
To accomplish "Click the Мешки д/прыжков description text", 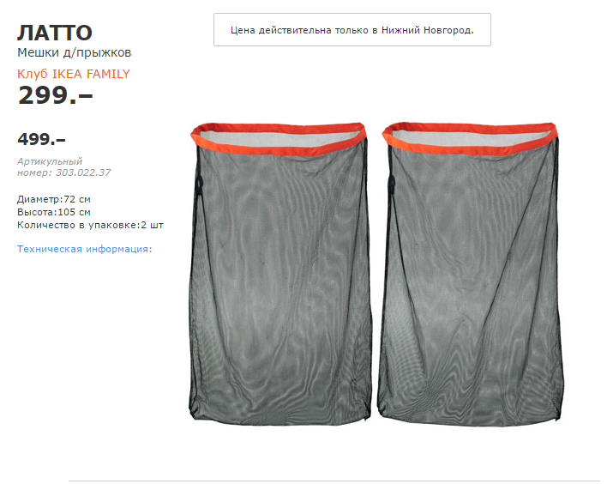I will point(75,52).
